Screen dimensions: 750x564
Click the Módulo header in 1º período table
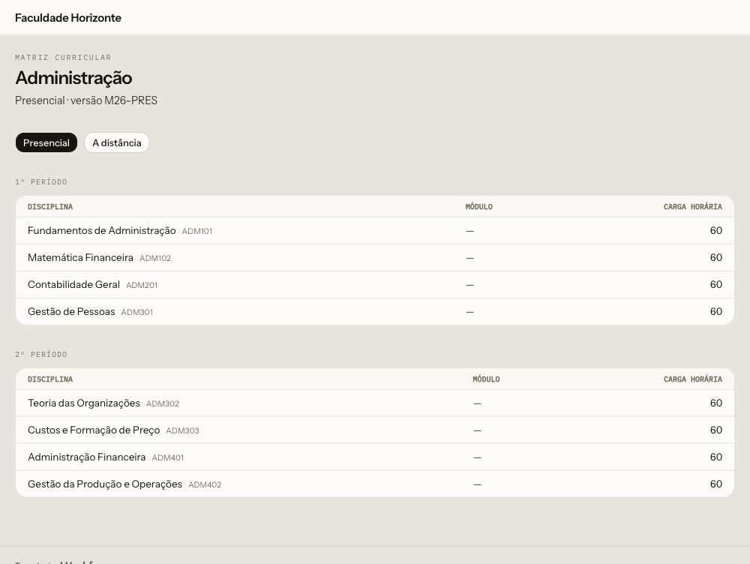[478, 207]
